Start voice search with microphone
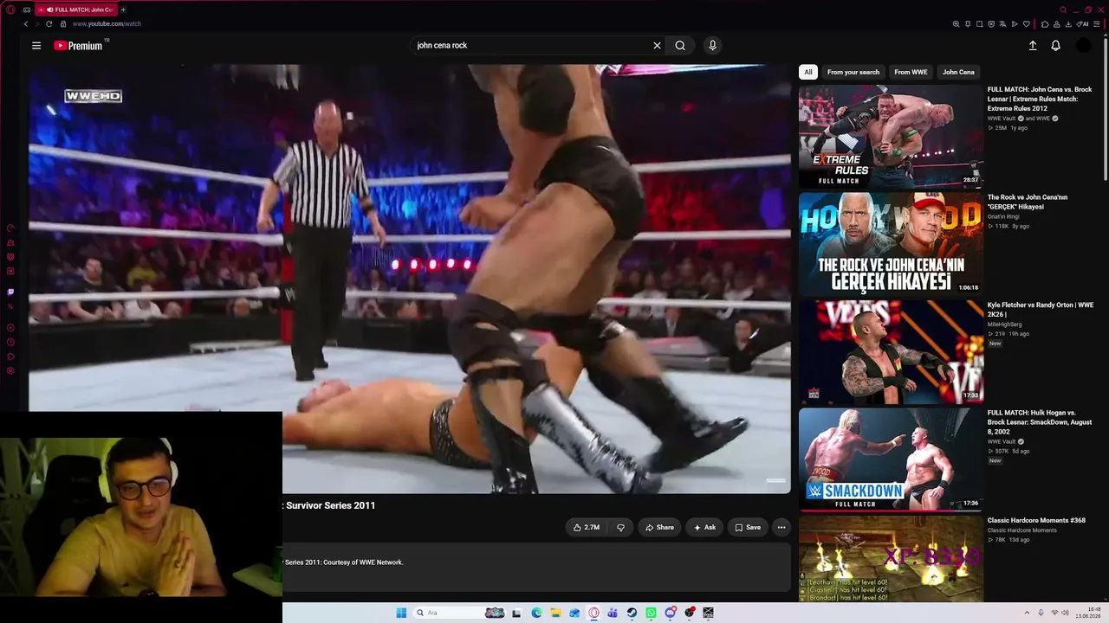 tap(712, 46)
